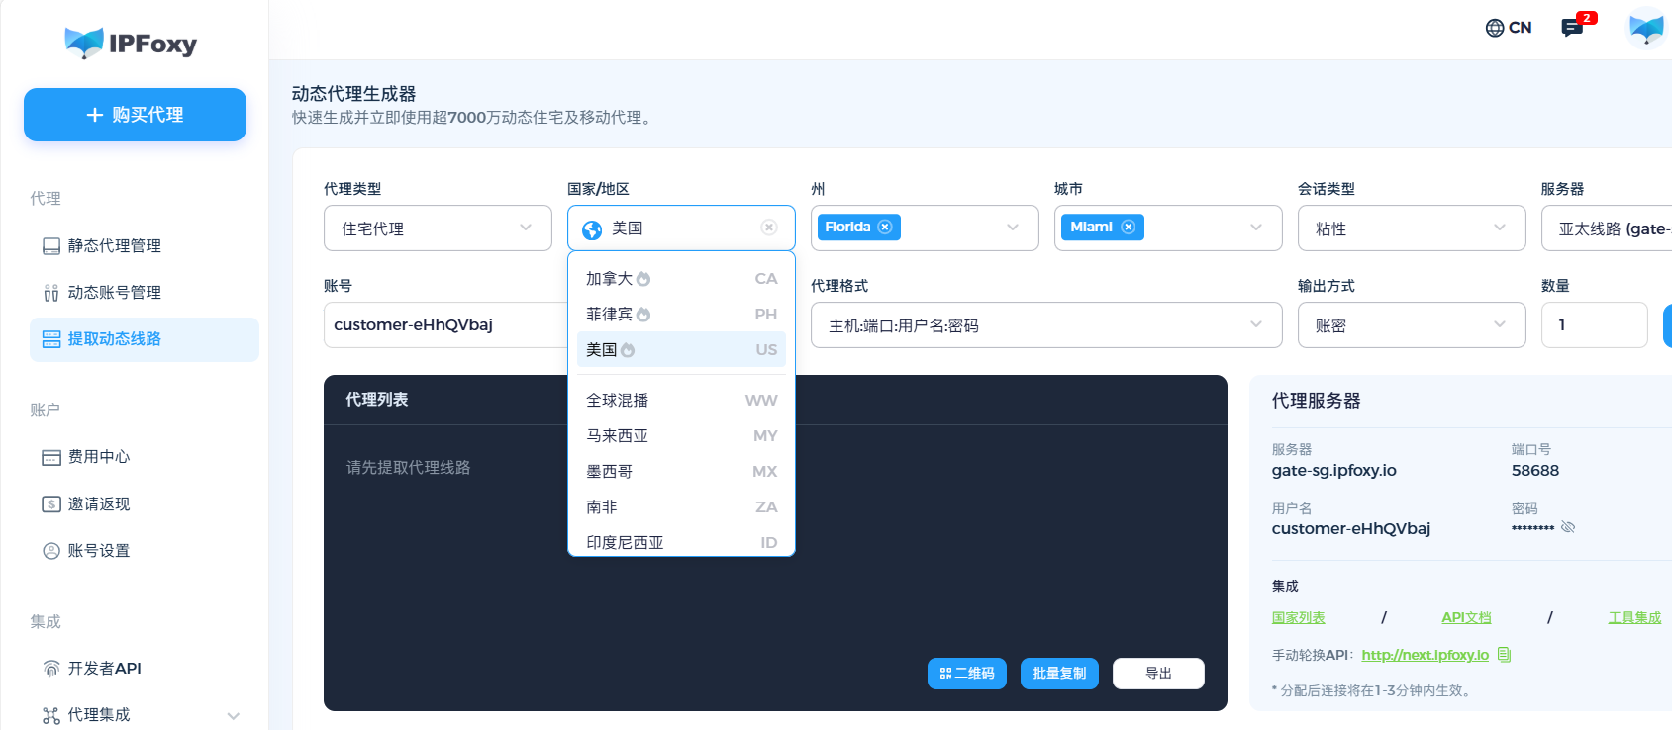The height and width of the screenshot is (730, 1672).
Task: Open the API文档 link
Action: 1466,618
